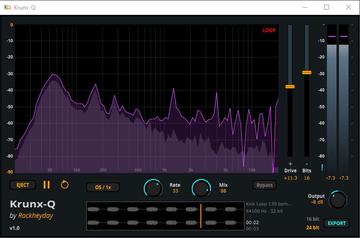Close the Krunx-Q window
The width and height of the screenshot is (360, 238).
coord(348,7)
